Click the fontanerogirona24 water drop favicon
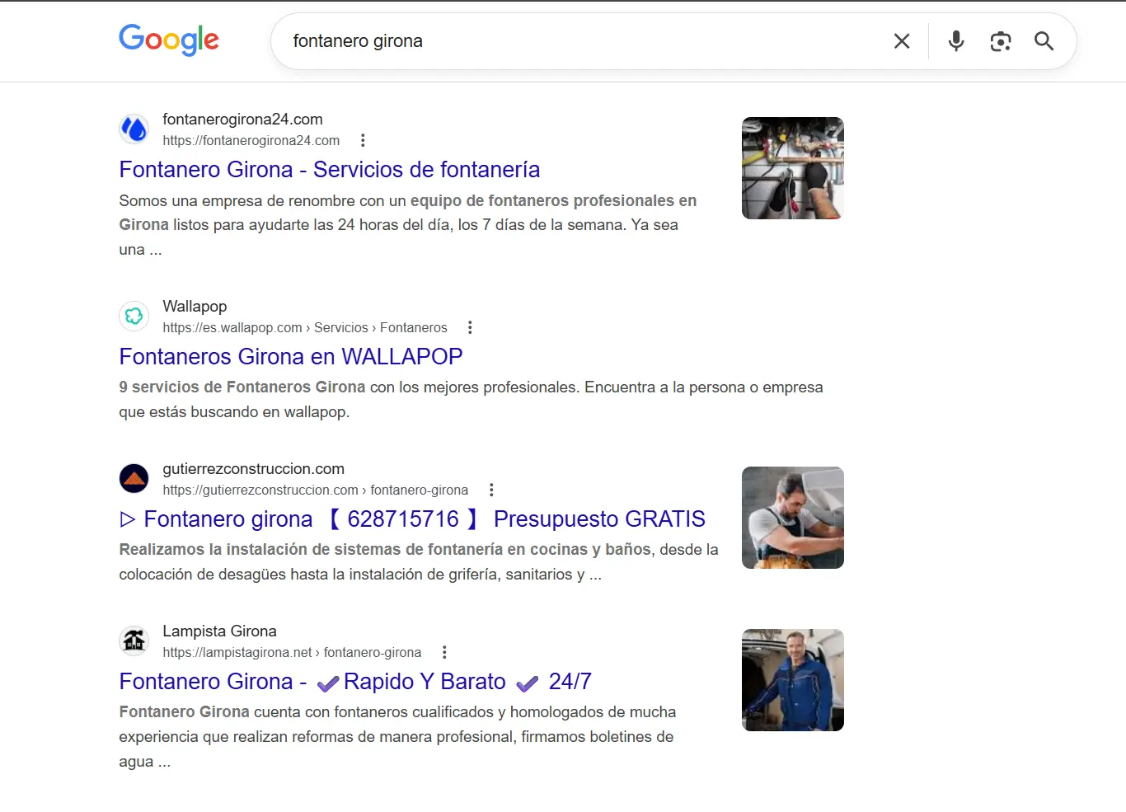Viewport: 1126px width, 812px height. (134, 129)
